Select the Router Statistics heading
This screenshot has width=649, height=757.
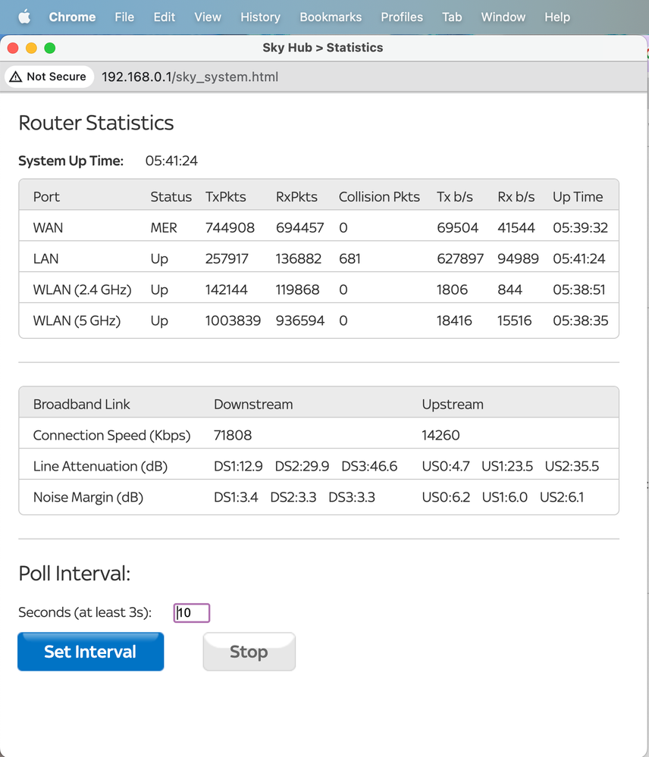tap(96, 123)
